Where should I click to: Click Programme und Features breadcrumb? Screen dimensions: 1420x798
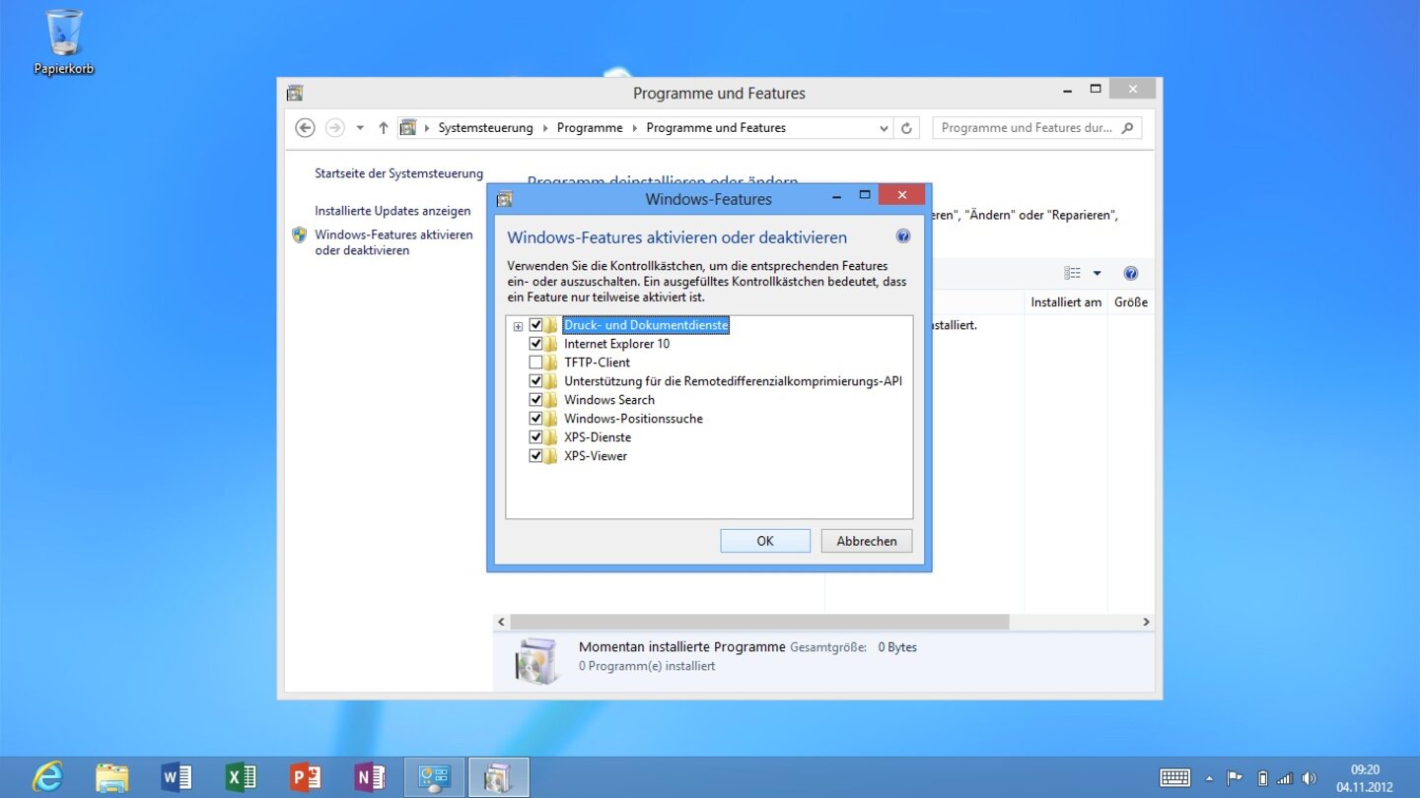tap(716, 128)
